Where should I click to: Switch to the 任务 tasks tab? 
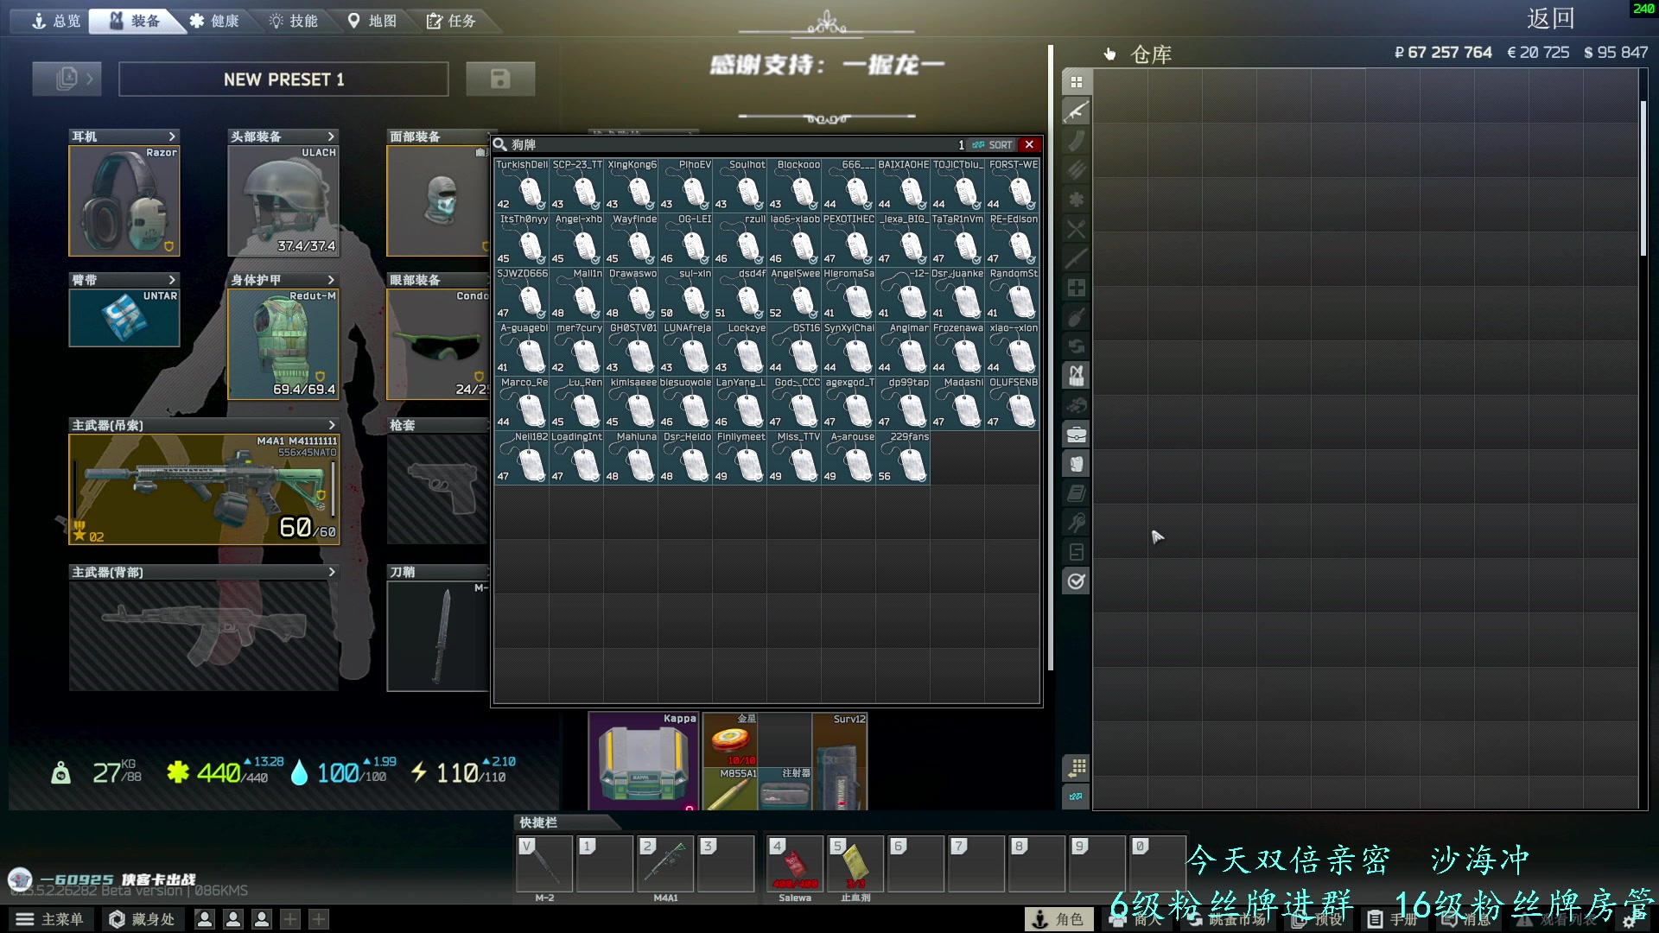click(x=451, y=21)
